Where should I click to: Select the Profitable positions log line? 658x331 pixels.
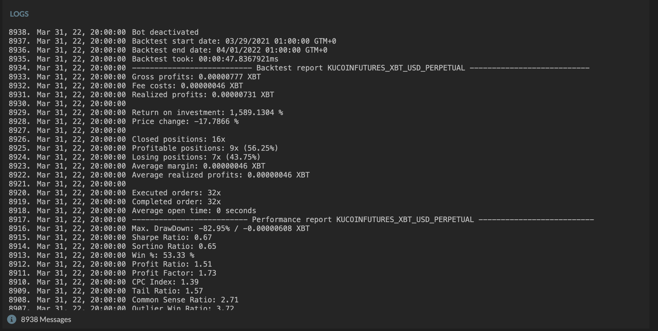[143, 148]
